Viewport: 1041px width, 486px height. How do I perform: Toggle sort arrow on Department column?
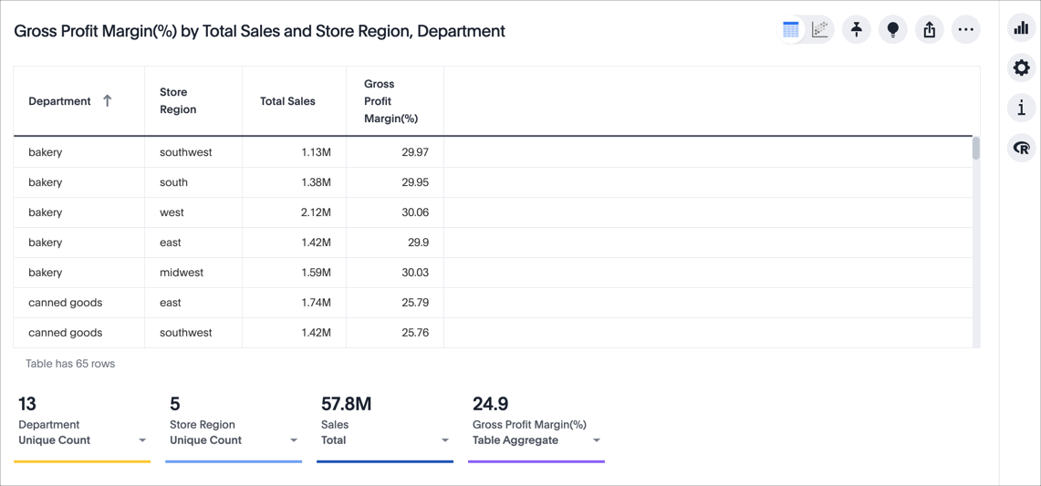coord(108,101)
